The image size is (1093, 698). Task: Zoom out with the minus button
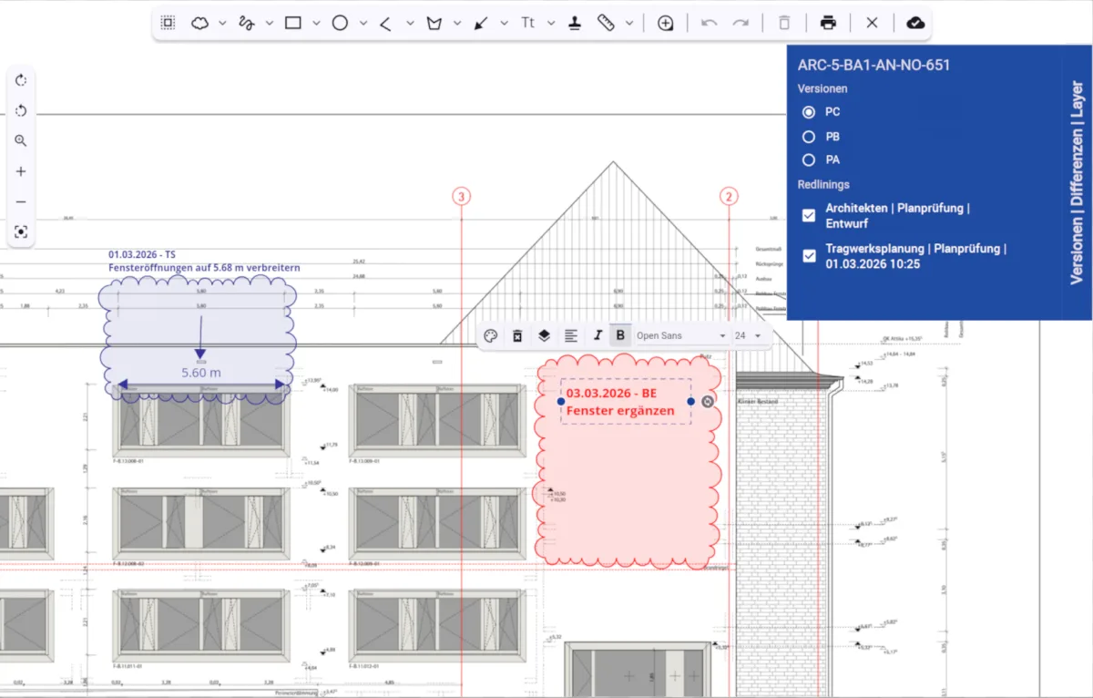pyautogui.click(x=21, y=201)
